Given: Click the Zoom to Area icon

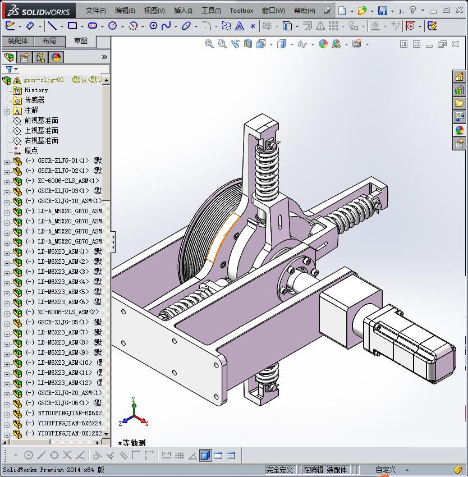Looking at the screenshot, I should point(222,44).
